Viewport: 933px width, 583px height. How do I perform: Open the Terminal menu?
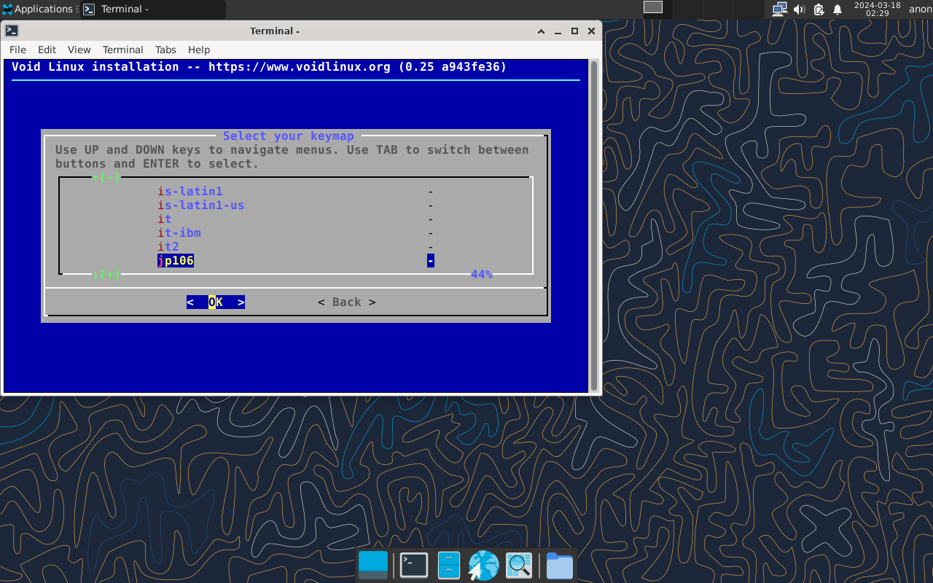pos(122,50)
